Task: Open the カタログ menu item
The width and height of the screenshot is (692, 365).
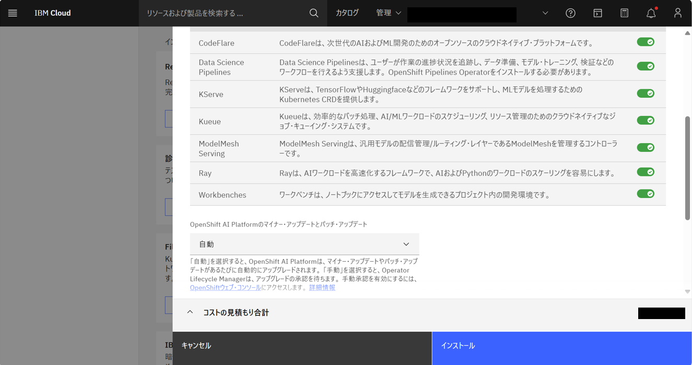Action: [347, 13]
